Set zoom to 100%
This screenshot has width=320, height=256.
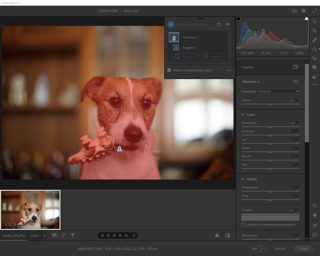point(35,236)
